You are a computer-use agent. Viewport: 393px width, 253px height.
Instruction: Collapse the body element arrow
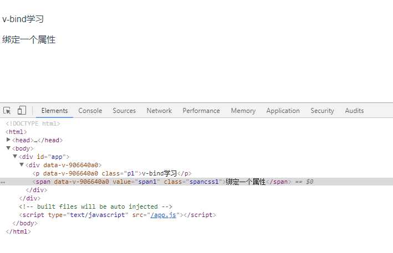(8, 148)
